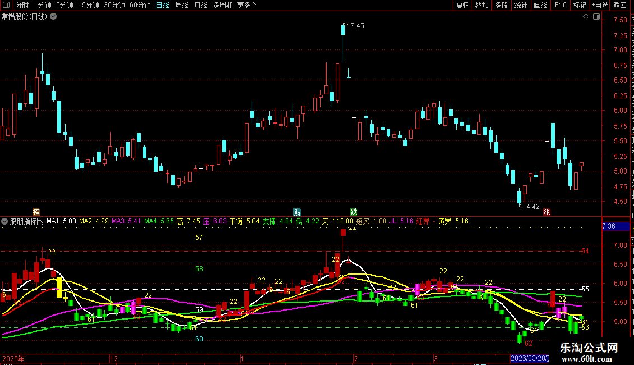The width and height of the screenshot is (634, 365).
Task: Open the 统计 statistics tool
Action: (x=520, y=5)
